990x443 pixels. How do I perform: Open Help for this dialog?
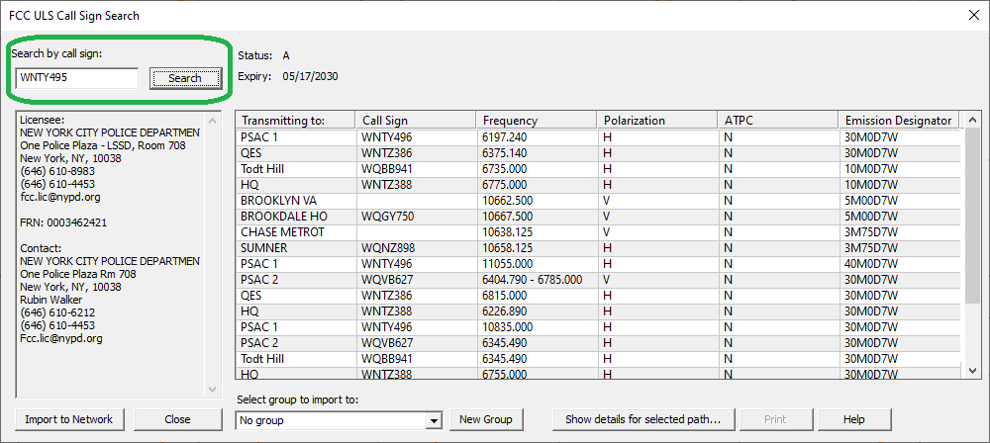point(853,419)
